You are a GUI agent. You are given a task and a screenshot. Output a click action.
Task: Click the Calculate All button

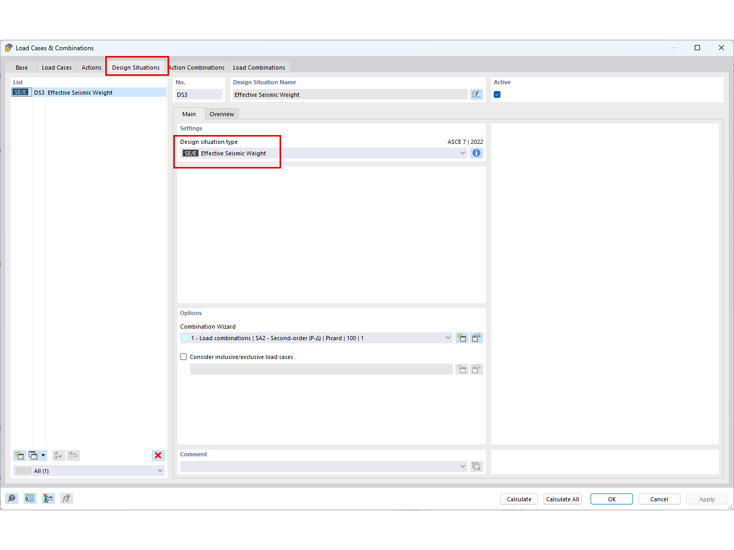[562, 499]
